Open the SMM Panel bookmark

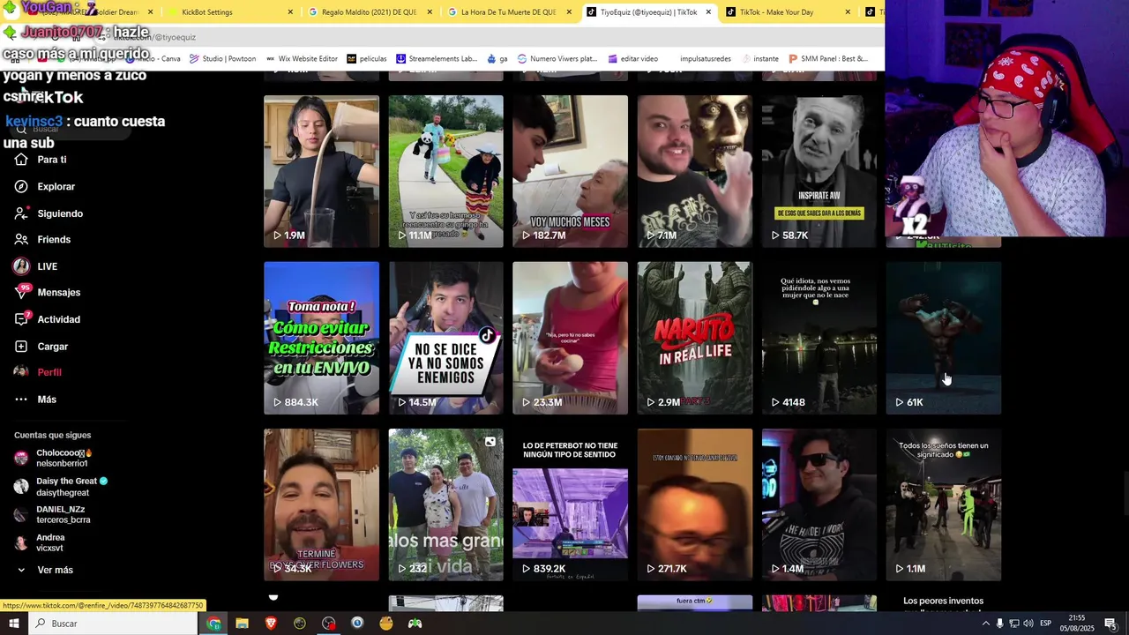click(x=829, y=59)
